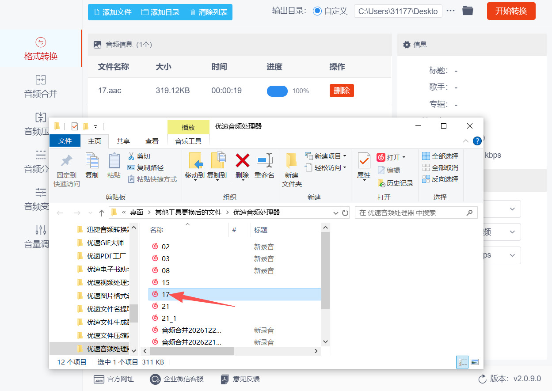Select the 格式转换 format conversion tool

[41, 49]
